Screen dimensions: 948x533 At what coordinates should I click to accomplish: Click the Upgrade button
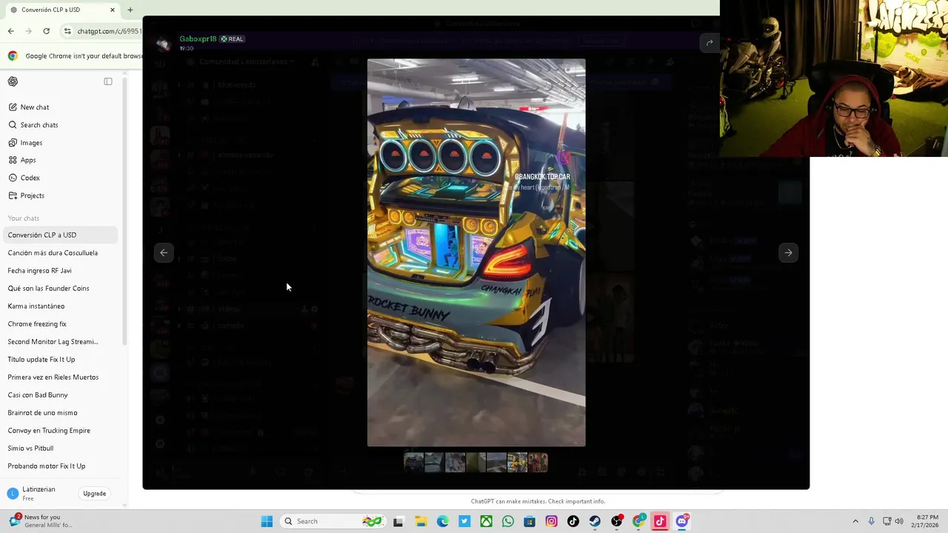95,494
